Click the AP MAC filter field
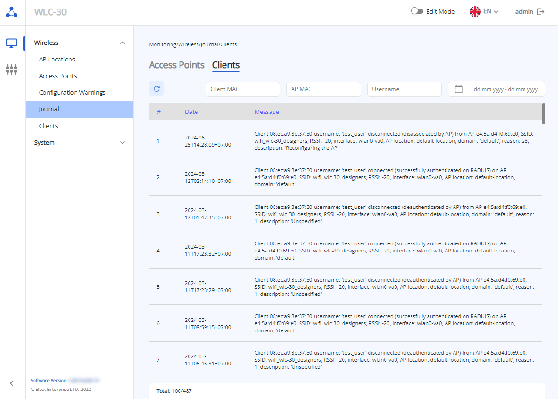The width and height of the screenshot is (558, 399). [323, 89]
